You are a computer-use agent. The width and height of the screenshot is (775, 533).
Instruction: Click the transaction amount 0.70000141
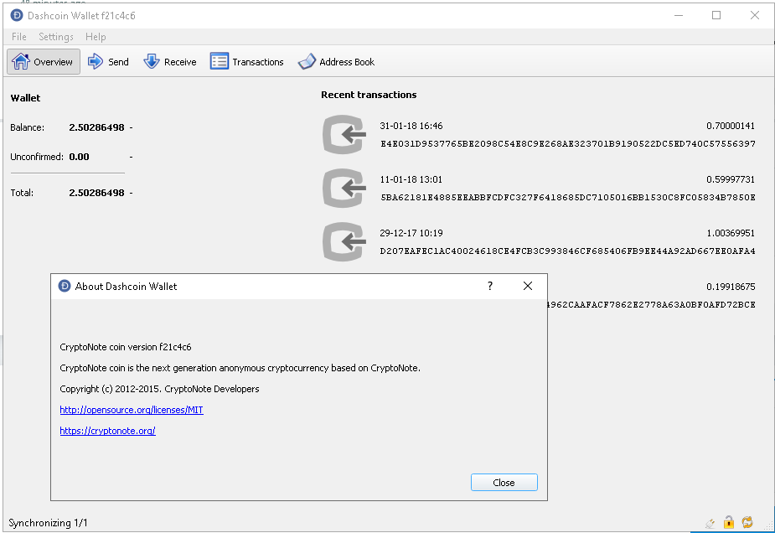coord(731,126)
